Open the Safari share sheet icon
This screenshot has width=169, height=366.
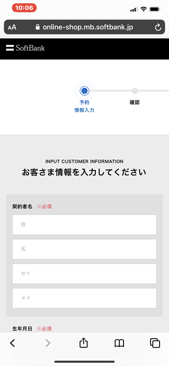coord(84,343)
